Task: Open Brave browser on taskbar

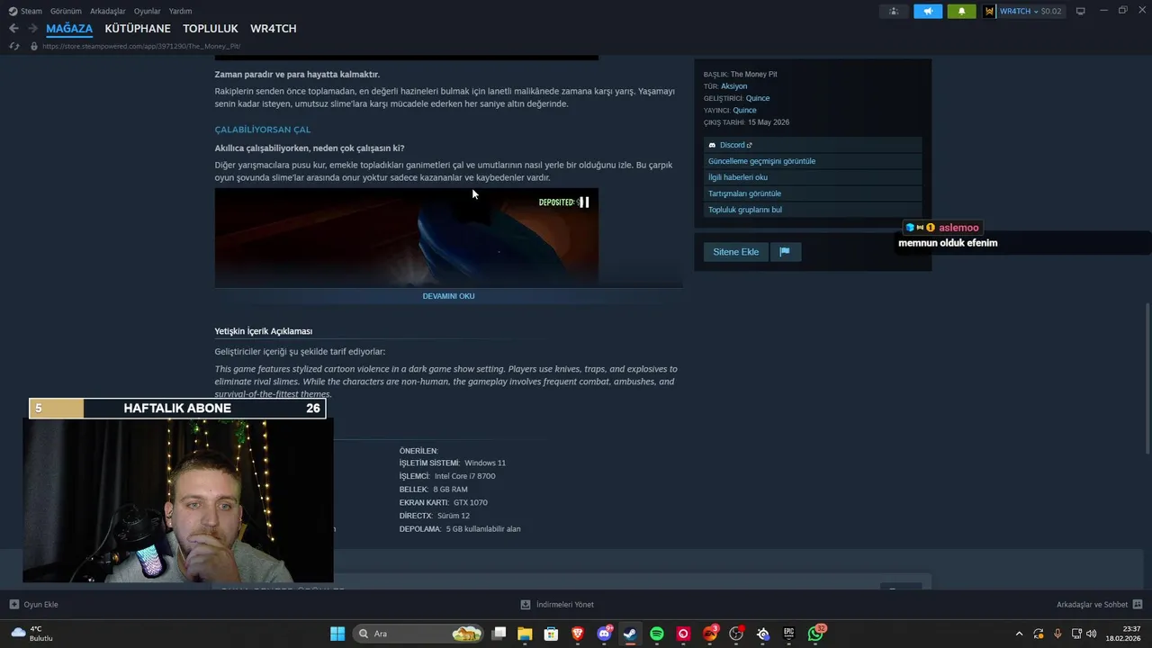Action: (577, 634)
